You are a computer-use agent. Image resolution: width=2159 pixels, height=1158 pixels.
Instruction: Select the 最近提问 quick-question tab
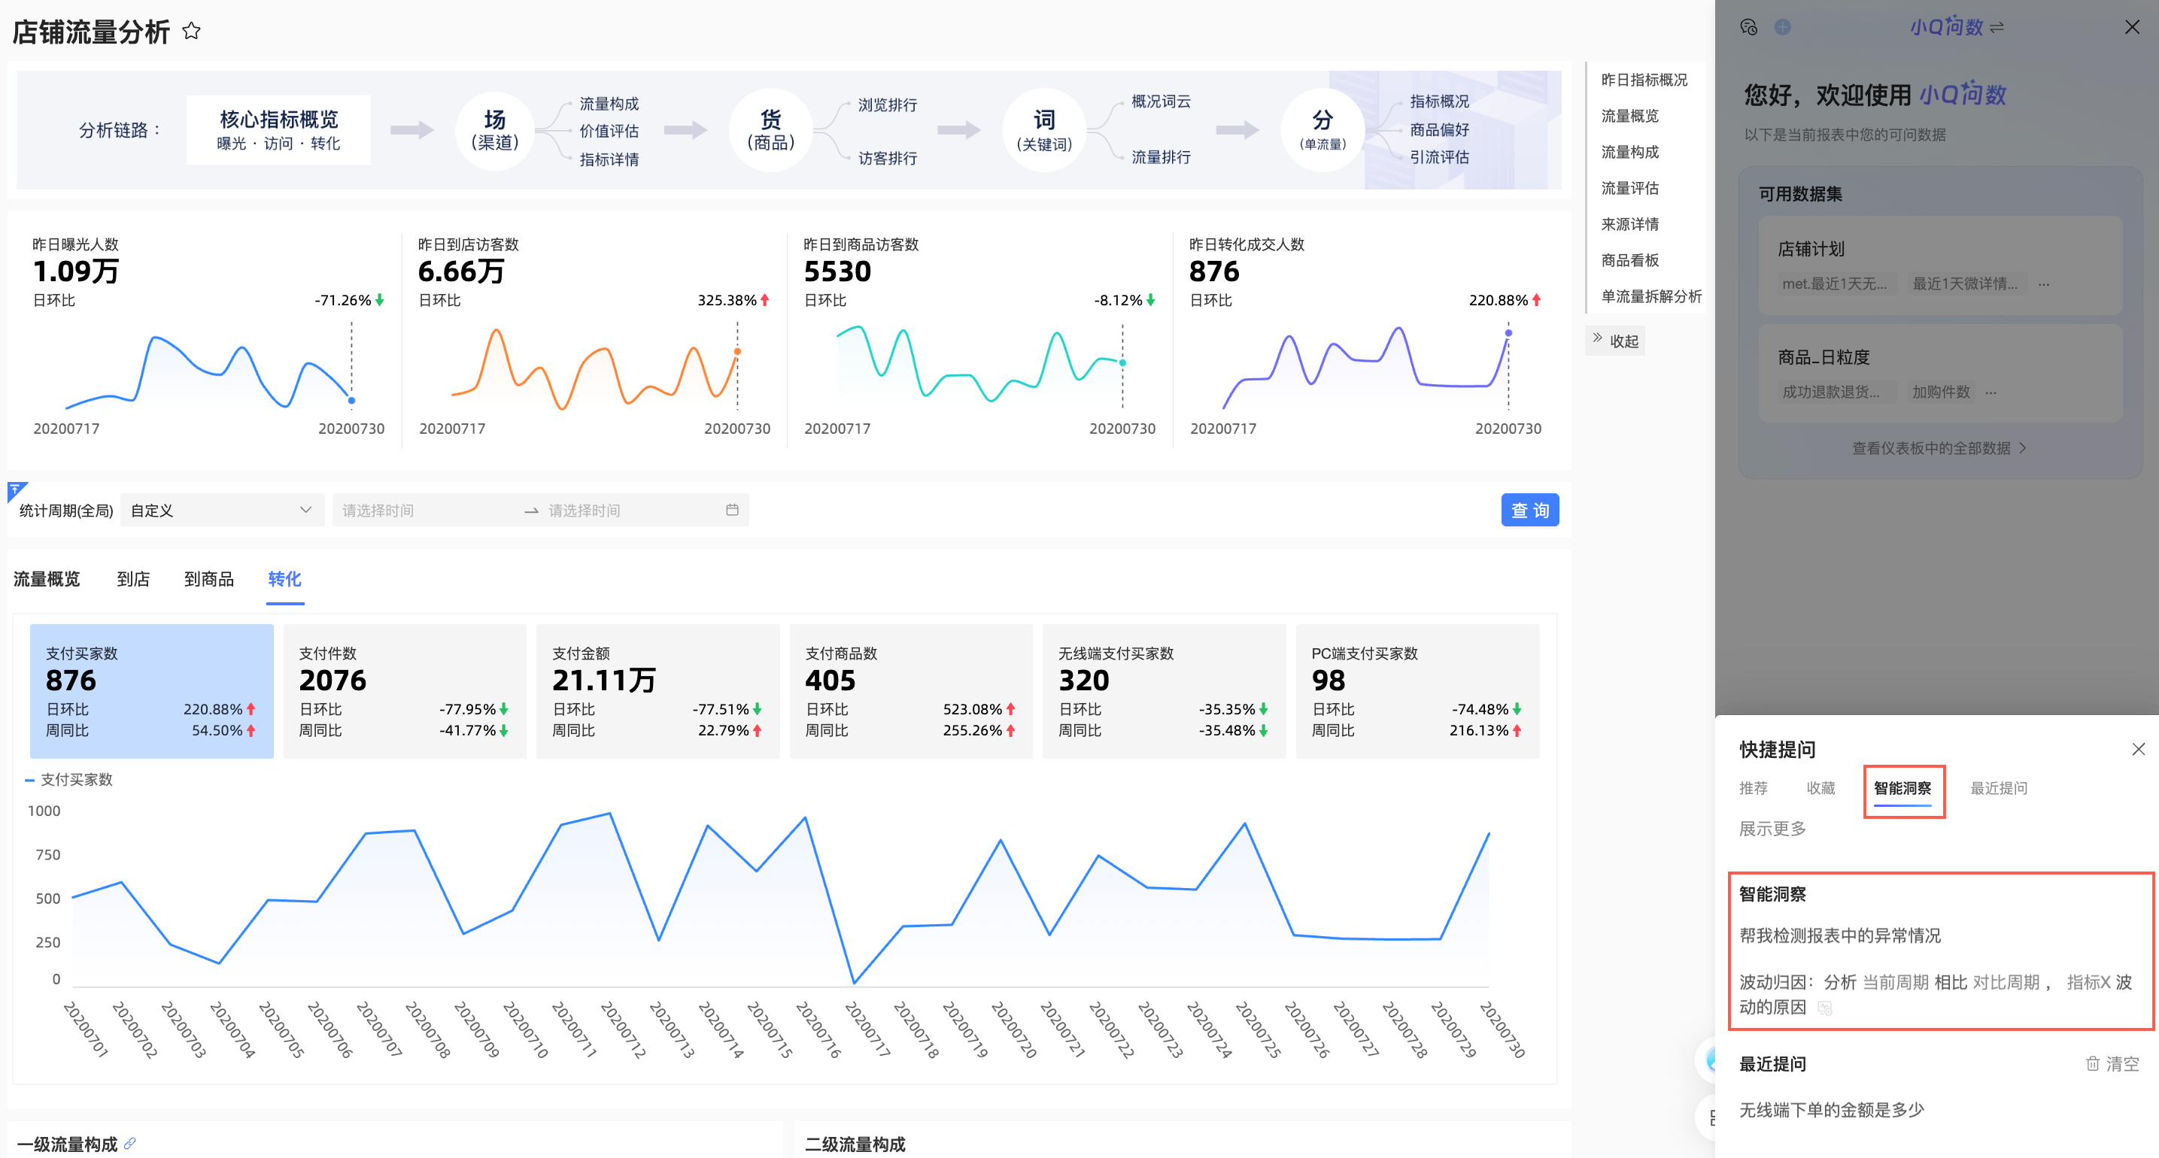[1998, 787]
